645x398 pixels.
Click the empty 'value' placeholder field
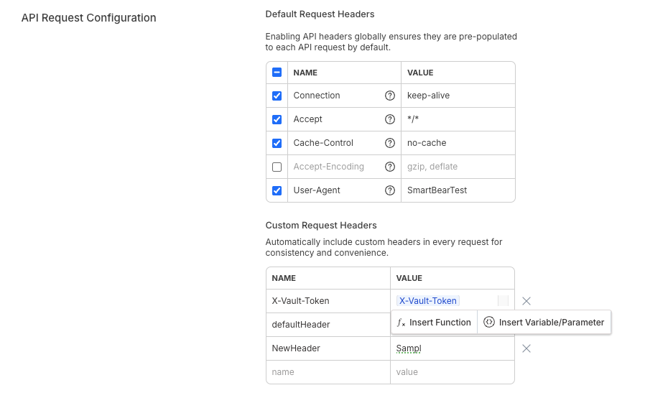452,372
